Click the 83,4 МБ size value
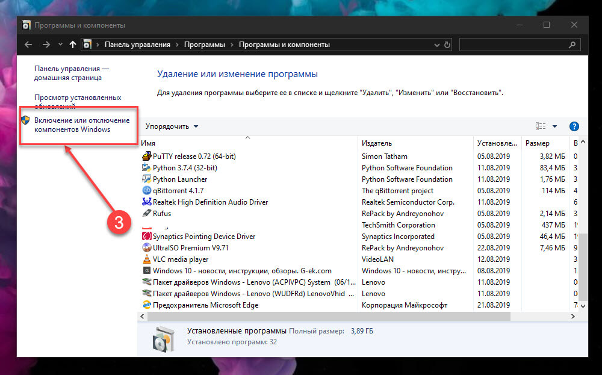The width and height of the screenshot is (602, 375). click(x=552, y=168)
